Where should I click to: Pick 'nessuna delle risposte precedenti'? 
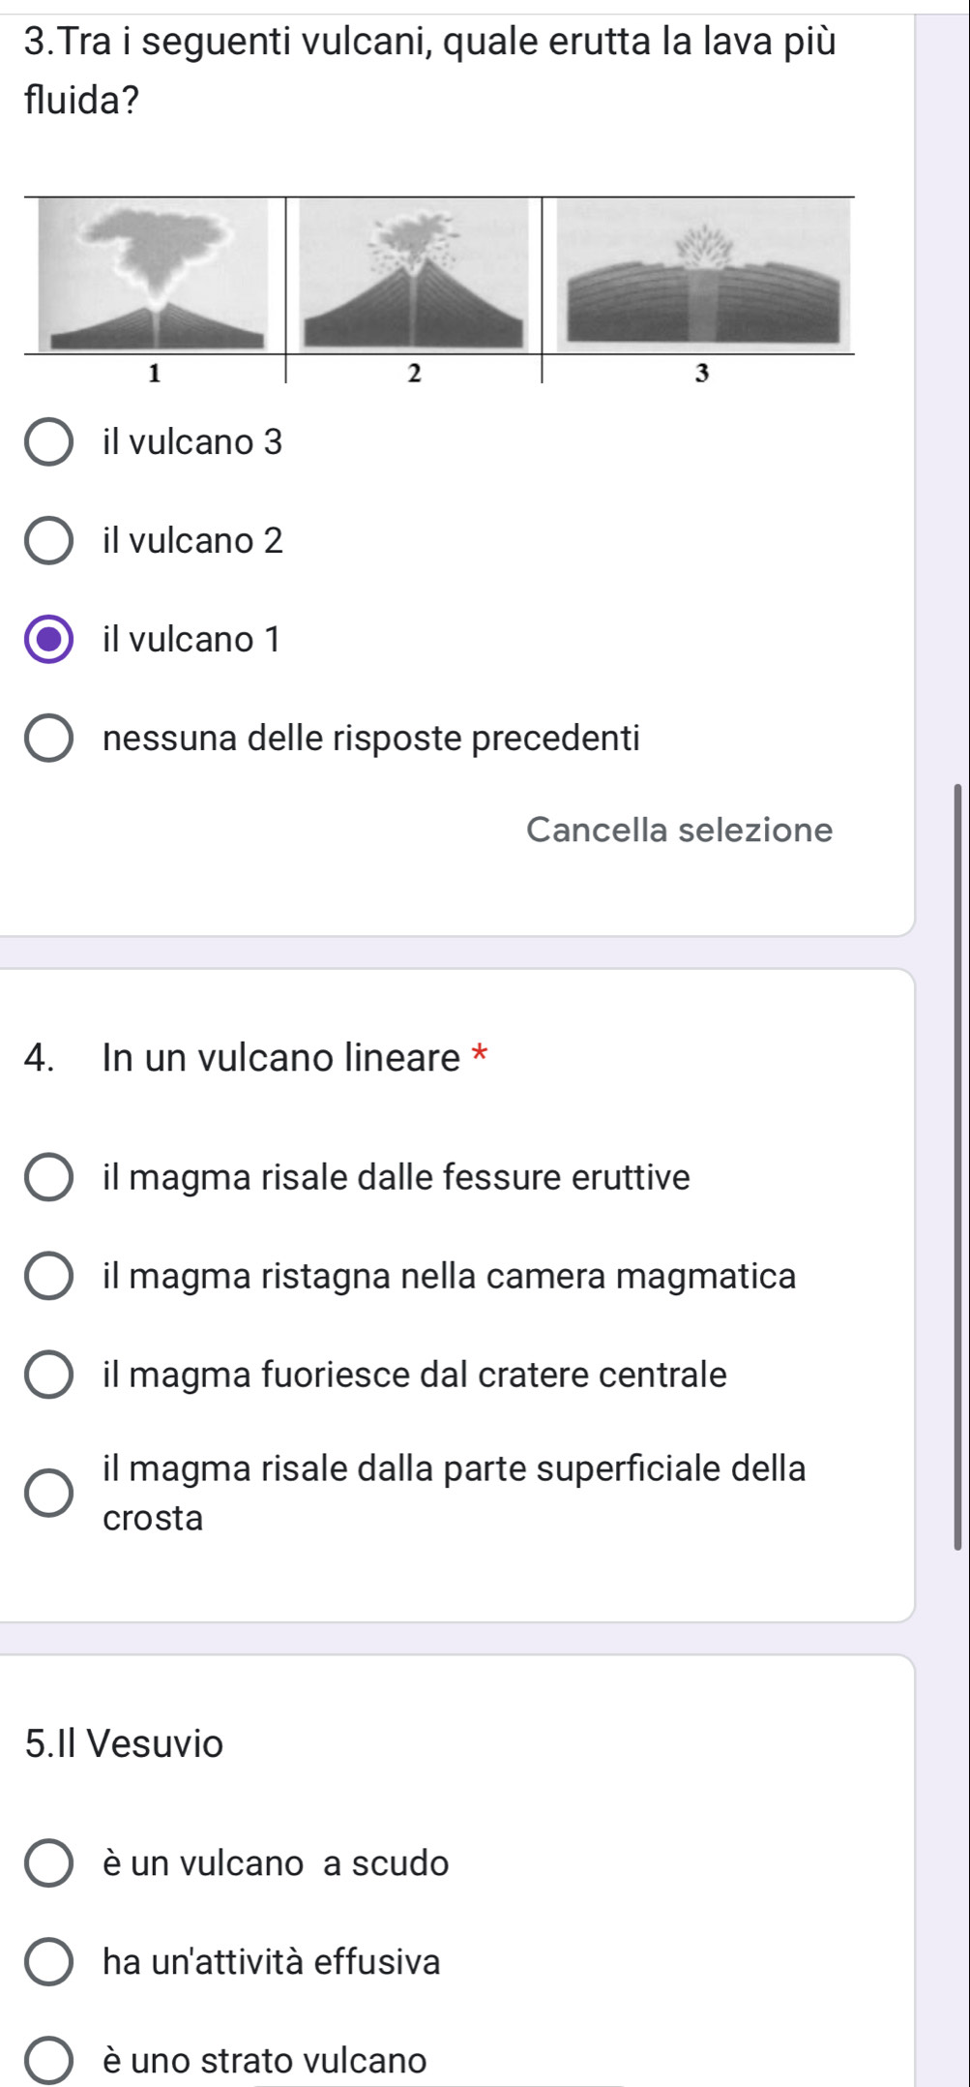point(48,740)
